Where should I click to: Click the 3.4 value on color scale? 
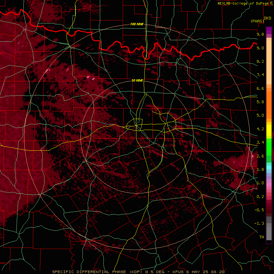(260, 142)
